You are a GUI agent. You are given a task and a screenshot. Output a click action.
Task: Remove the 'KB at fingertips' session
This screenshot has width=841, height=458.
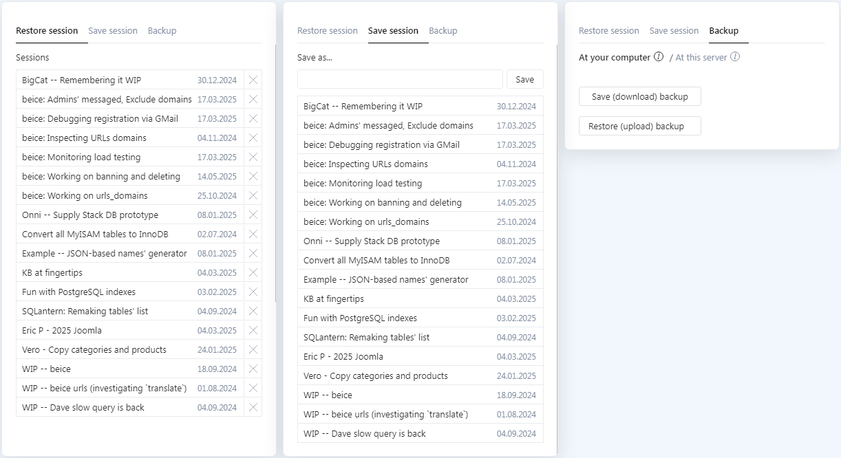point(253,272)
